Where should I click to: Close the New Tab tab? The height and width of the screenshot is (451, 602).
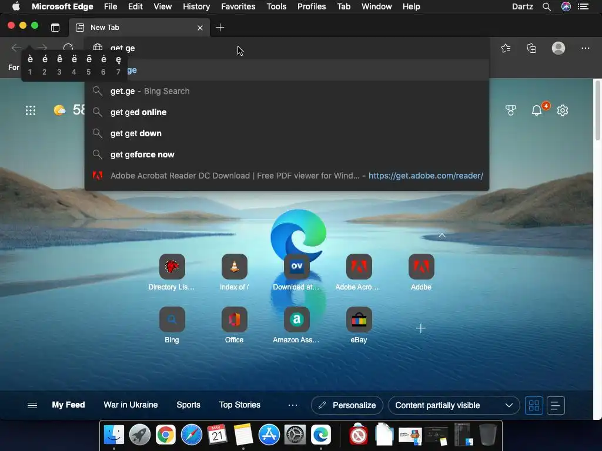(x=200, y=28)
